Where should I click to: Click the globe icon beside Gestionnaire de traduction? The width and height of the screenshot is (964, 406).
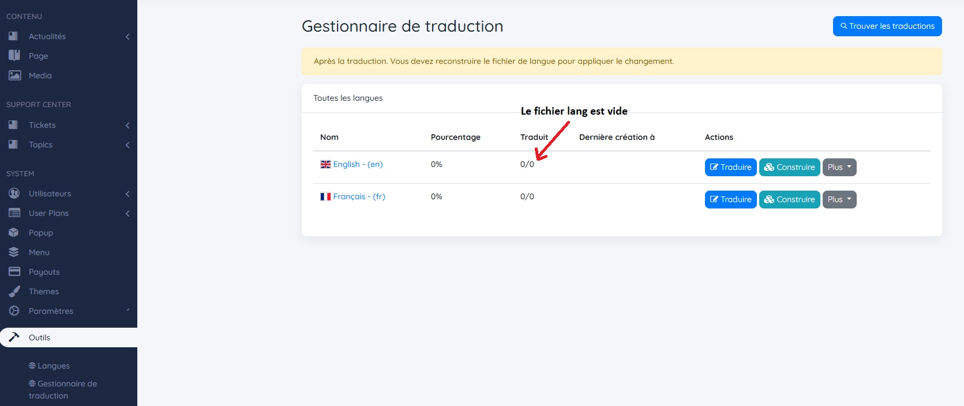[x=32, y=384]
